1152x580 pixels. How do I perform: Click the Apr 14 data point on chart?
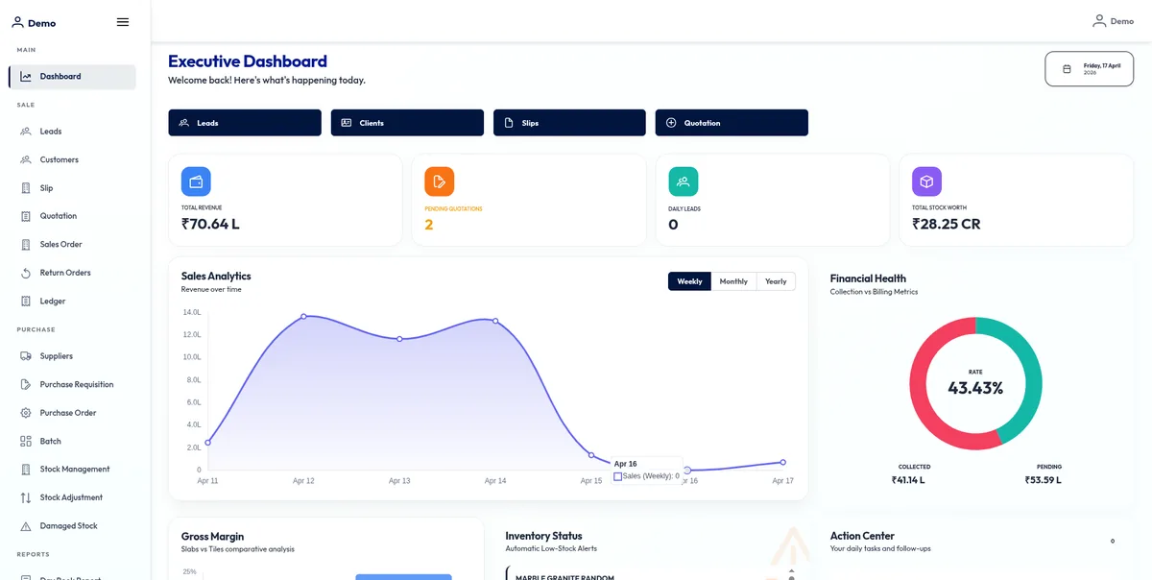click(x=495, y=321)
